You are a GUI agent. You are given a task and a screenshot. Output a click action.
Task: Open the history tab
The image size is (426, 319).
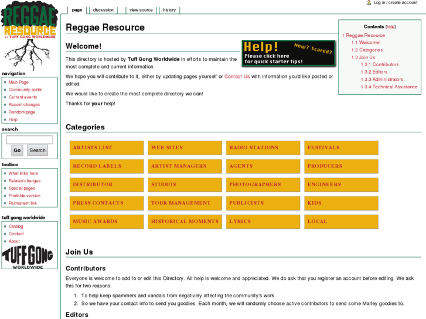pyautogui.click(x=169, y=10)
